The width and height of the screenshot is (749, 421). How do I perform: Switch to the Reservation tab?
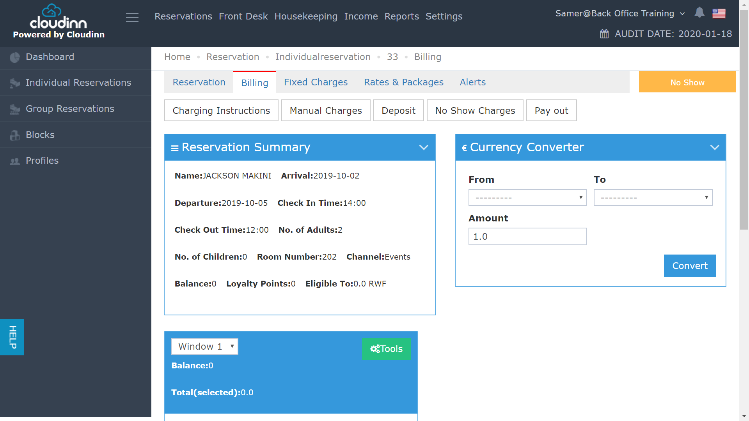click(x=199, y=82)
